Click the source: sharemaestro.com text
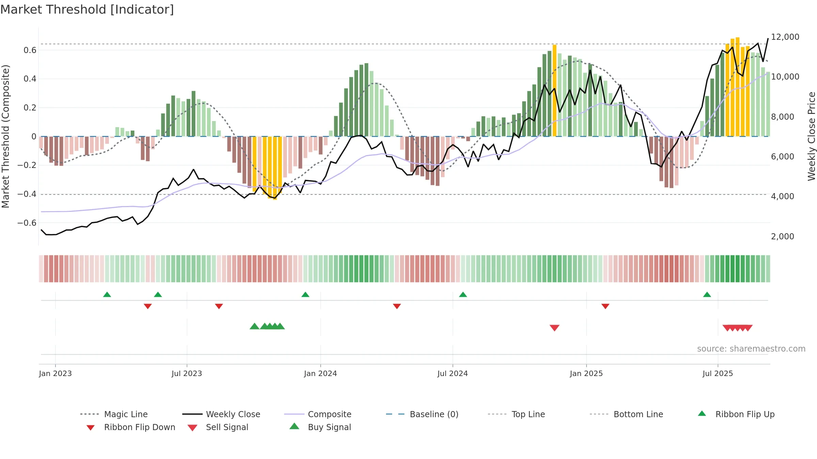 (x=751, y=348)
